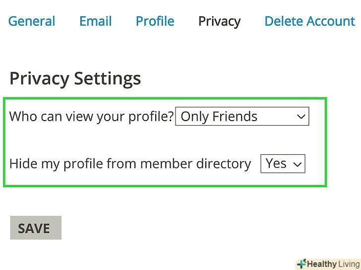Open the Delete Account tab
The width and height of the screenshot is (361, 270).
pyautogui.click(x=309, y=21)
